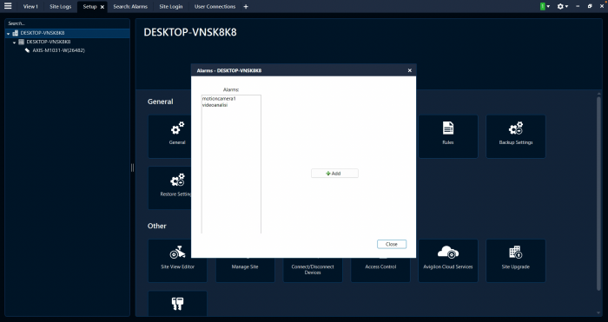
Task: Open the settings gear dropdown
Action: point(562,7)
